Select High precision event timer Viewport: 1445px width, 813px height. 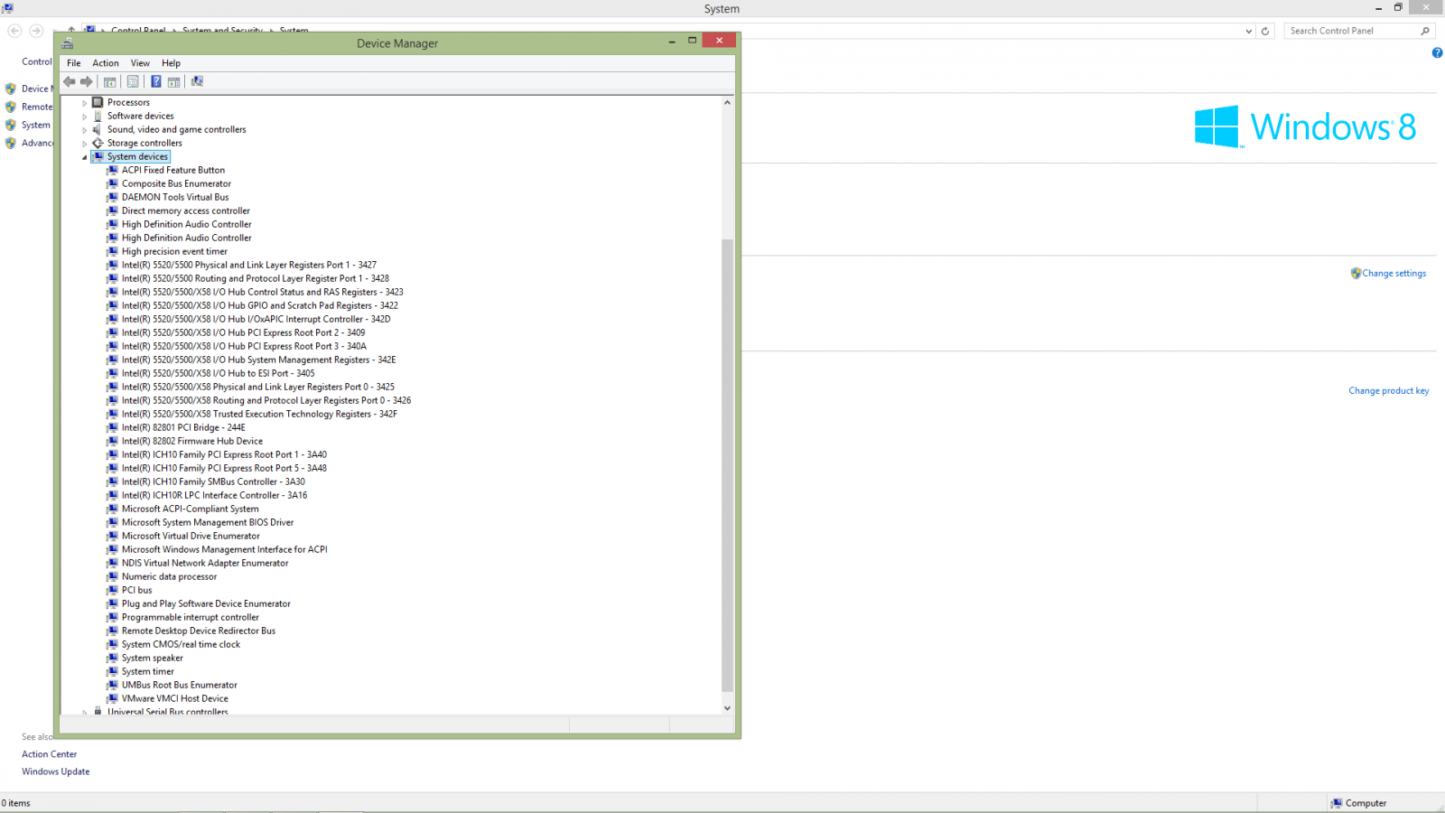pos(174,251)
